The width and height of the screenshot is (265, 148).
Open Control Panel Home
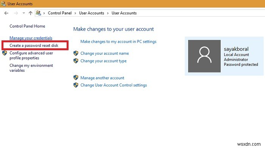tap(27, 26)
